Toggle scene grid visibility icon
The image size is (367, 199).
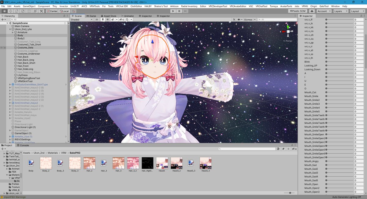[128, 20]
